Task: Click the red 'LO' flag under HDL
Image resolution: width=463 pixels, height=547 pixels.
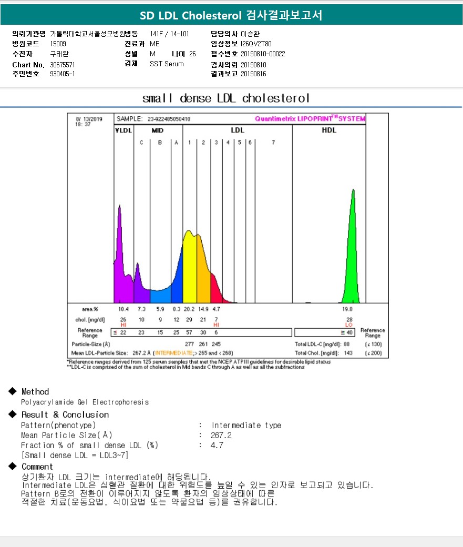Action: pyautogui.click(x=349, y=325)
